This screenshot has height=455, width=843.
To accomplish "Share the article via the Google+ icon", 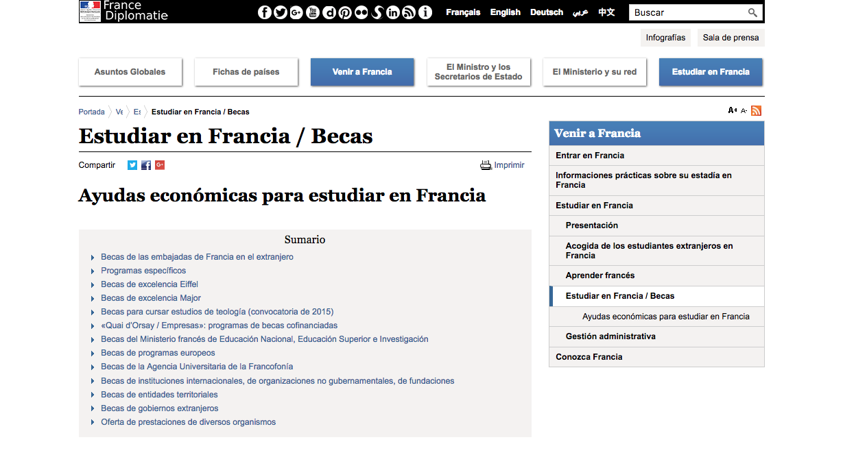I will [x=160, y=164].
